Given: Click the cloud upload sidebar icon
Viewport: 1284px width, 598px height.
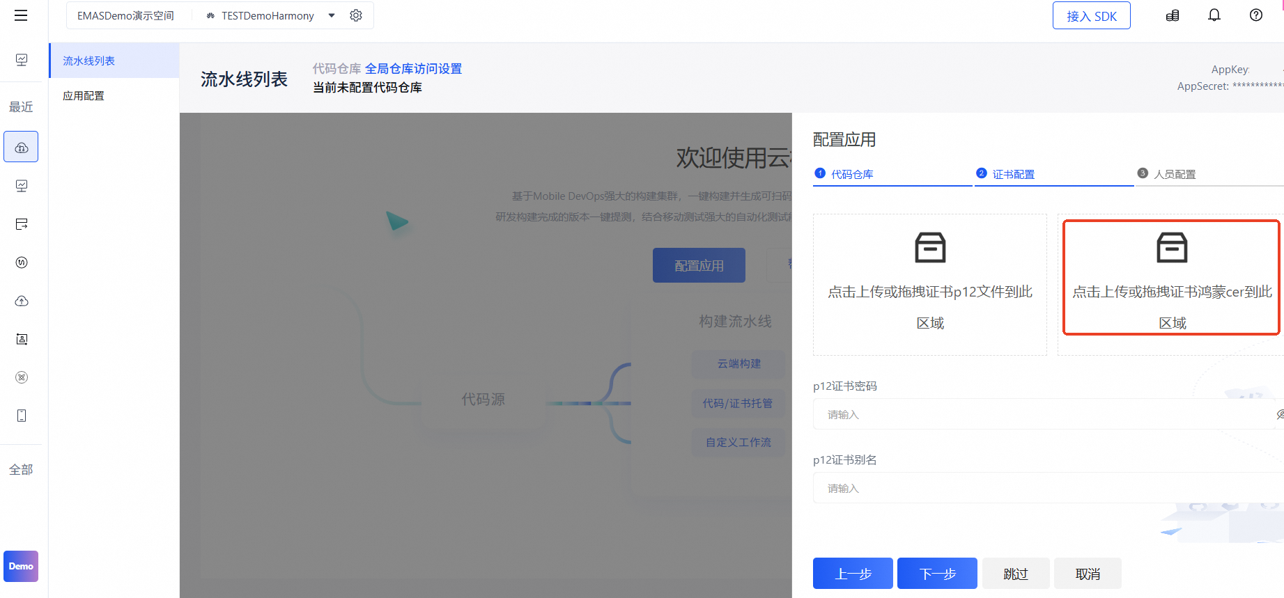Looking at the screenshot, I should pos(22,301).
